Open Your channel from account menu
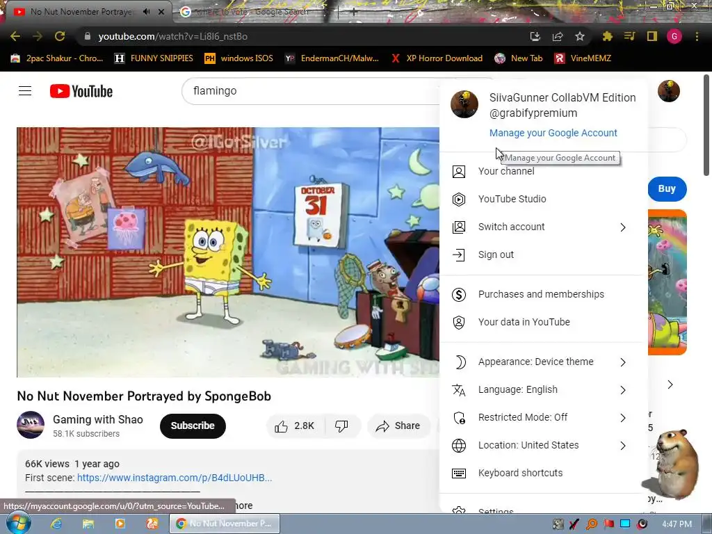 (544, 171)
